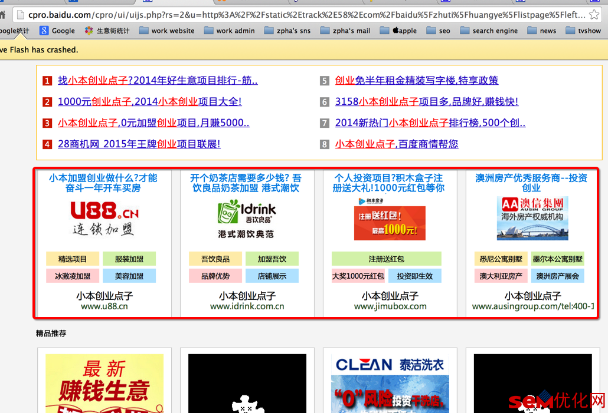Click the 店铺展示 tag button

[x=272, y=276]
